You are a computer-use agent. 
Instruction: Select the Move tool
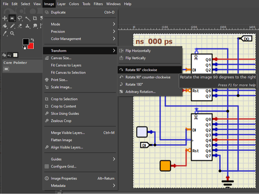[x=5, y=18]
